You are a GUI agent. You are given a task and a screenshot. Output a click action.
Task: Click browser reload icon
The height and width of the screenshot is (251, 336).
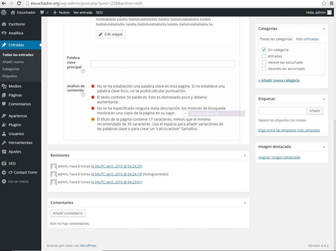pos(19,3)
